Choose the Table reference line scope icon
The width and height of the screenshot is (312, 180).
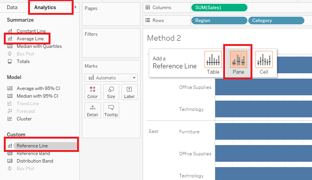213,59
